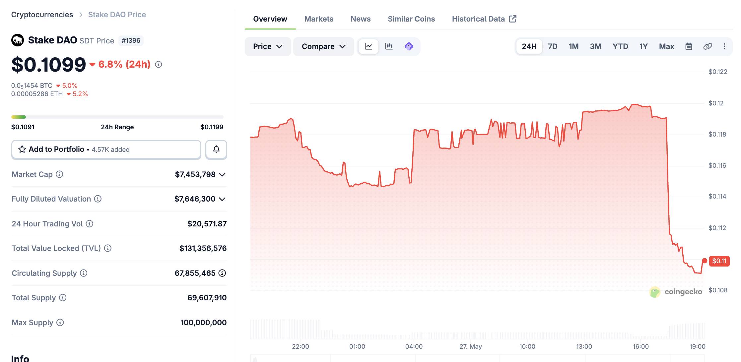Click the 27. May axis label
741x362 pixels.
coord(471,346)
